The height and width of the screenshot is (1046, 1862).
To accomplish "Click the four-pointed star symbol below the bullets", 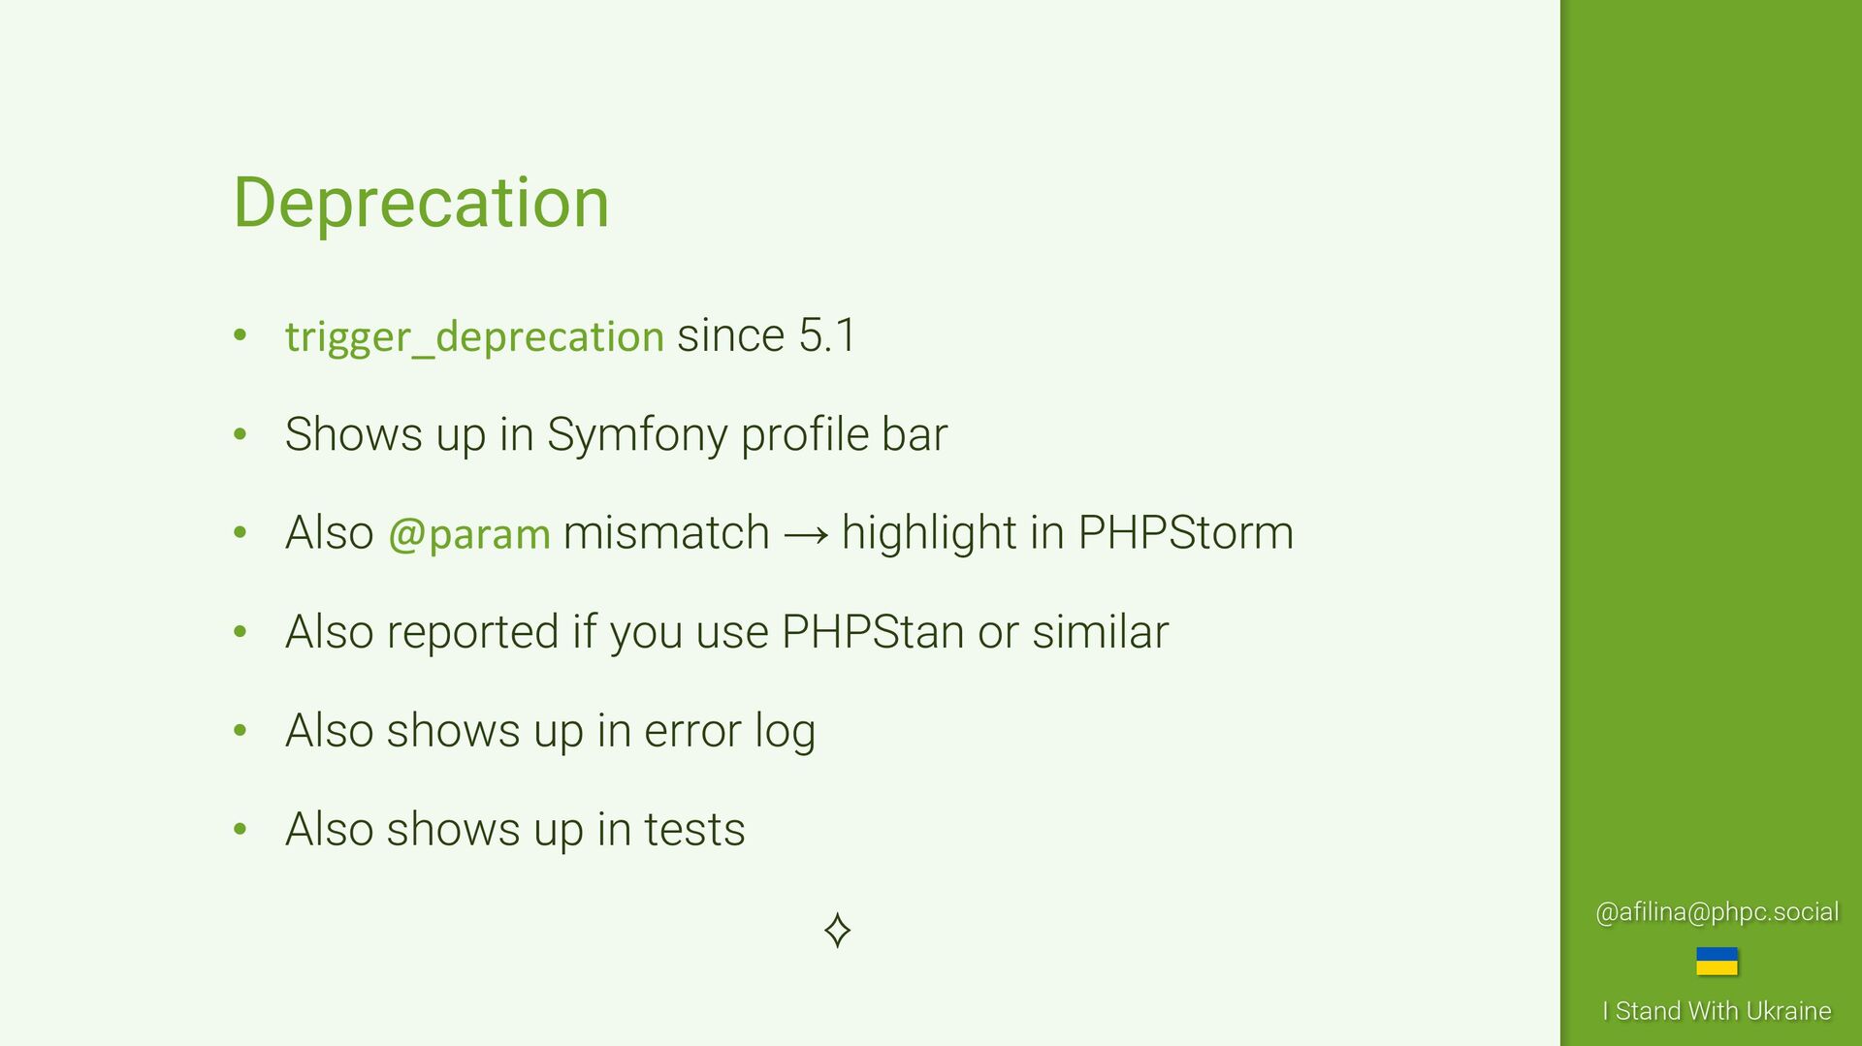I will (x=838, y=930).
